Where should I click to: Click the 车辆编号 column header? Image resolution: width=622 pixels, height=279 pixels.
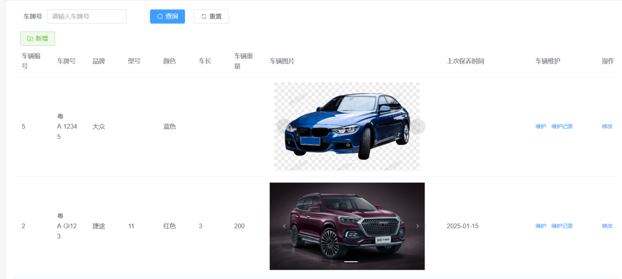point(31,61)
